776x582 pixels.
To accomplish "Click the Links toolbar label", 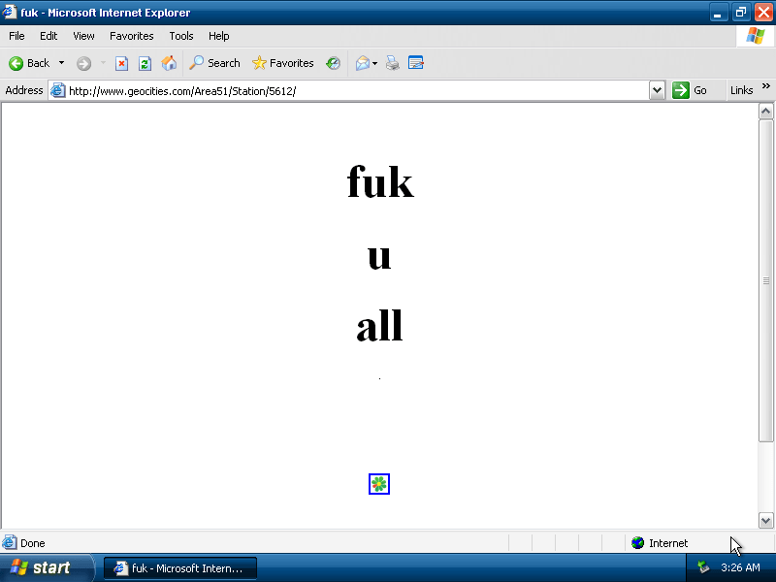I will [x=741, y=90].
